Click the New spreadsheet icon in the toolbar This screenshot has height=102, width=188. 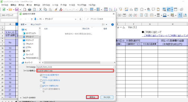point(4,9)
